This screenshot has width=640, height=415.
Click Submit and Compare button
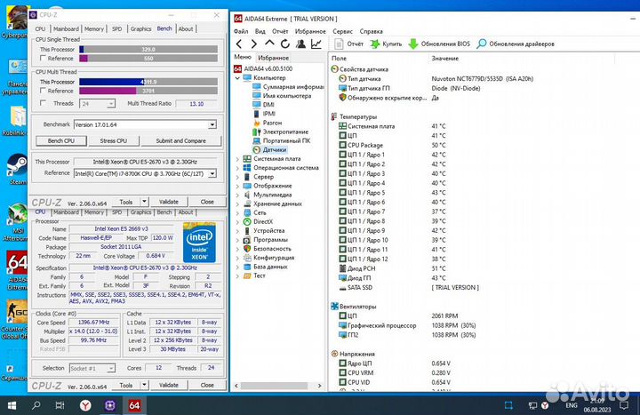coord(180,140)
